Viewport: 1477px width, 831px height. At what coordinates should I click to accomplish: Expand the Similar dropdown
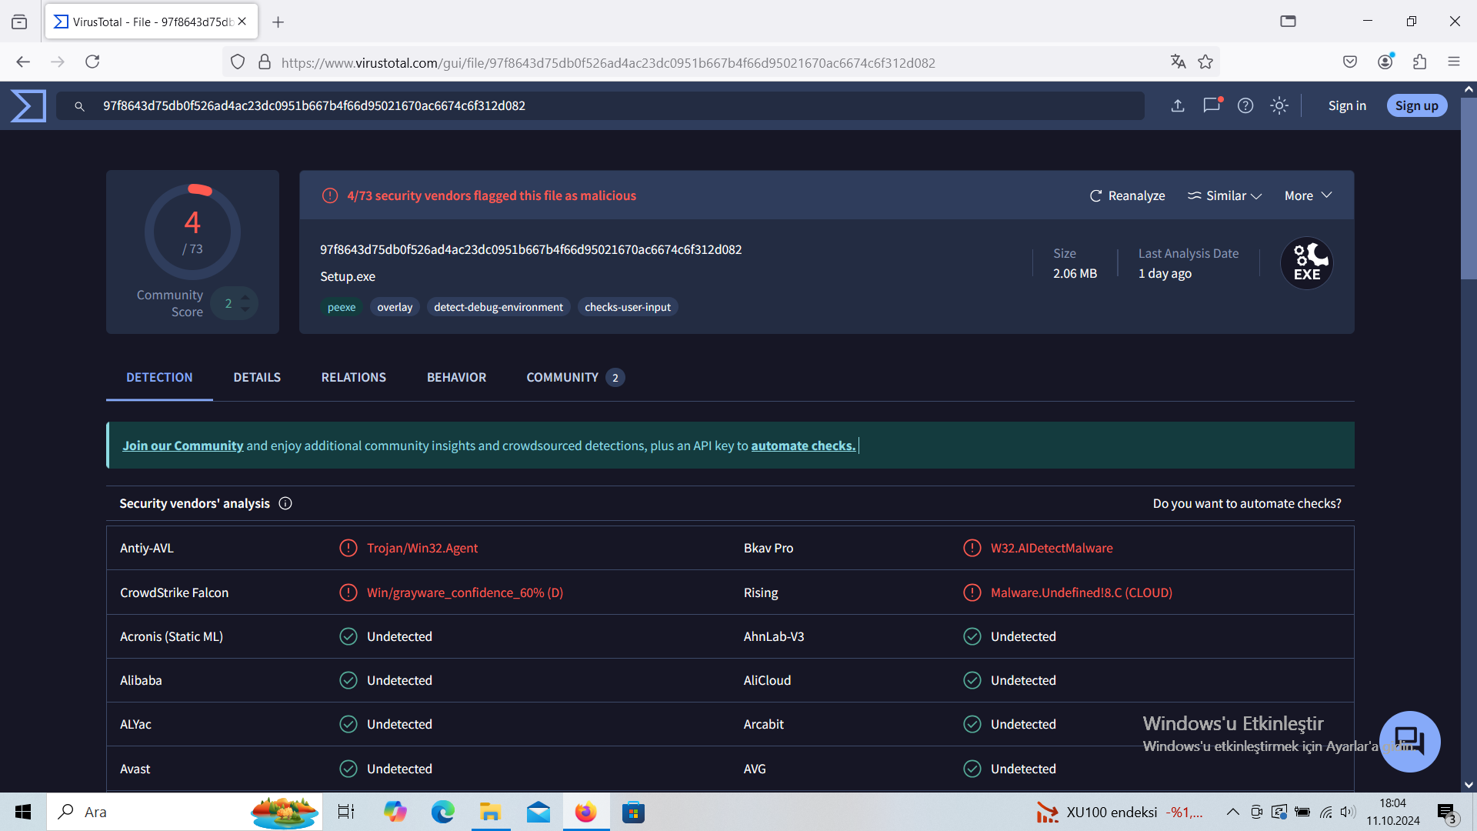(1225, 195)
